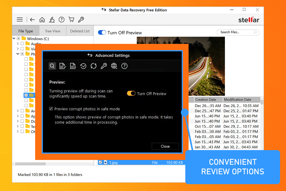Image resolution: width=286 pixels, height=191 pixels.
Task: Toggle Turn Off Preview switch in main window
Action: 102,33
